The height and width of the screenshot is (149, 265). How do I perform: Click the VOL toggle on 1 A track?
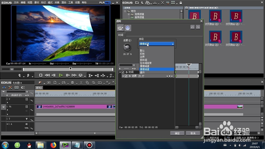[26, 128]
